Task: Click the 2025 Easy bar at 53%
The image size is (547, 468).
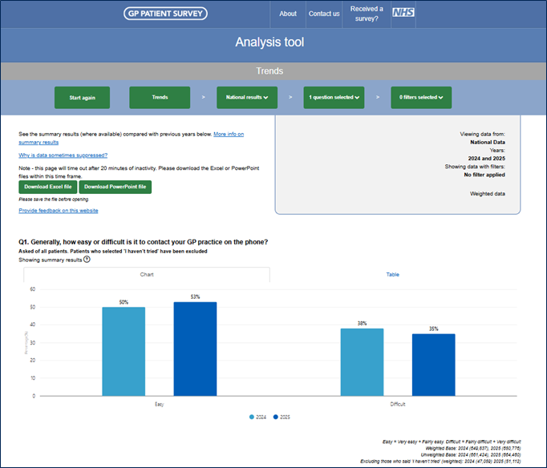Action: (x=195, y=349)
